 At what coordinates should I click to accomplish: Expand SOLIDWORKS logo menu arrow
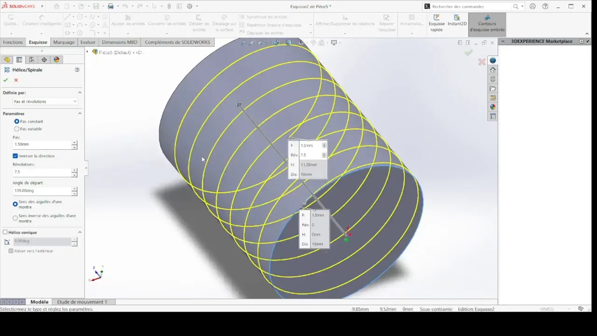(x=42, y=7)
